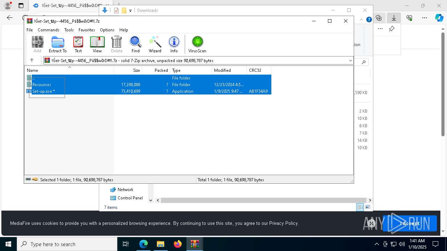This screenshot has height=251, width=447.
Task: Click the Explorer properties checkmark icon
Action: point(116,10)
